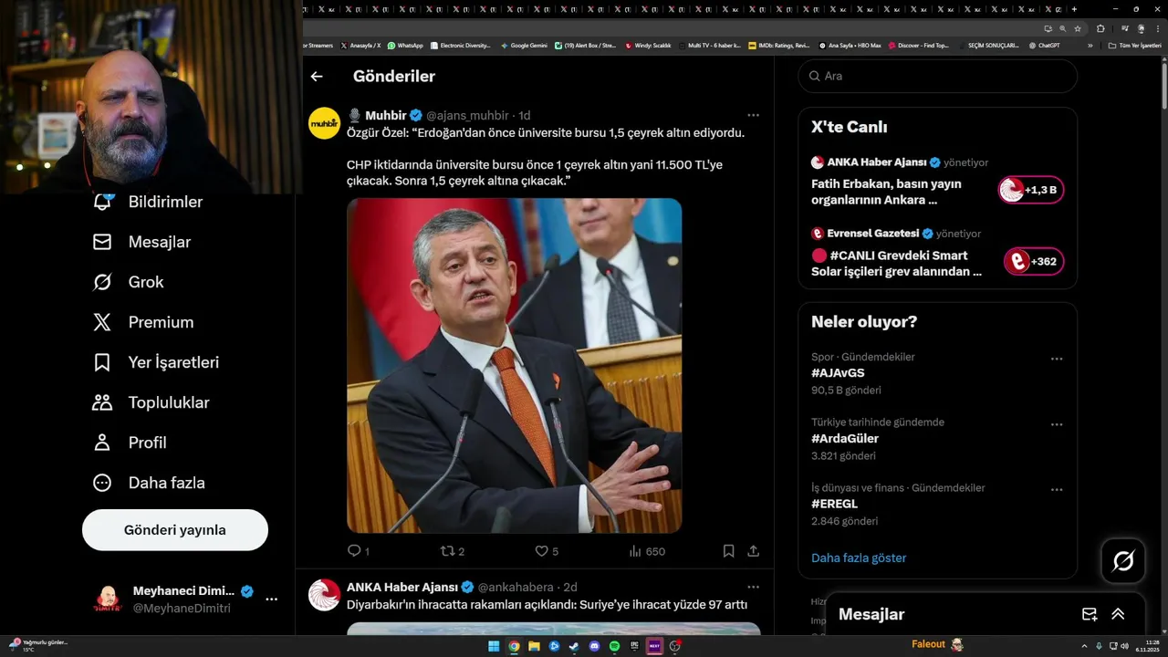
Task: Open the Anasayfa / X bookmark
Action: coord(360,45)
